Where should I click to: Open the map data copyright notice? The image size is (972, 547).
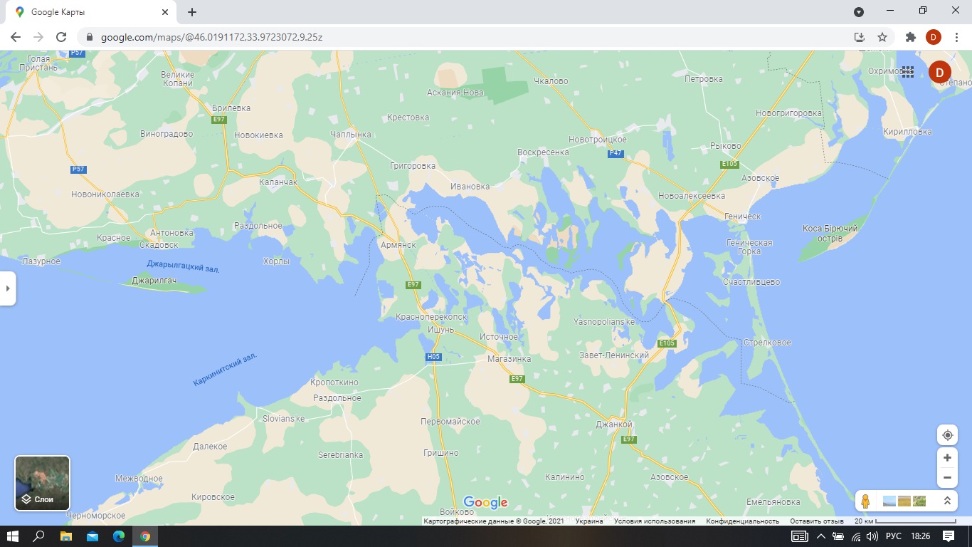coord(494,521)
